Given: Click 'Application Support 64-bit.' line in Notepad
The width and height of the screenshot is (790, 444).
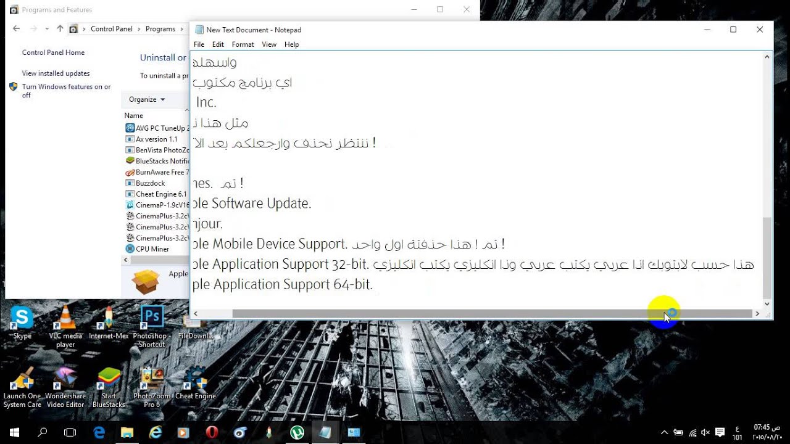Looking at the screenshot, I should click(293, 285).
